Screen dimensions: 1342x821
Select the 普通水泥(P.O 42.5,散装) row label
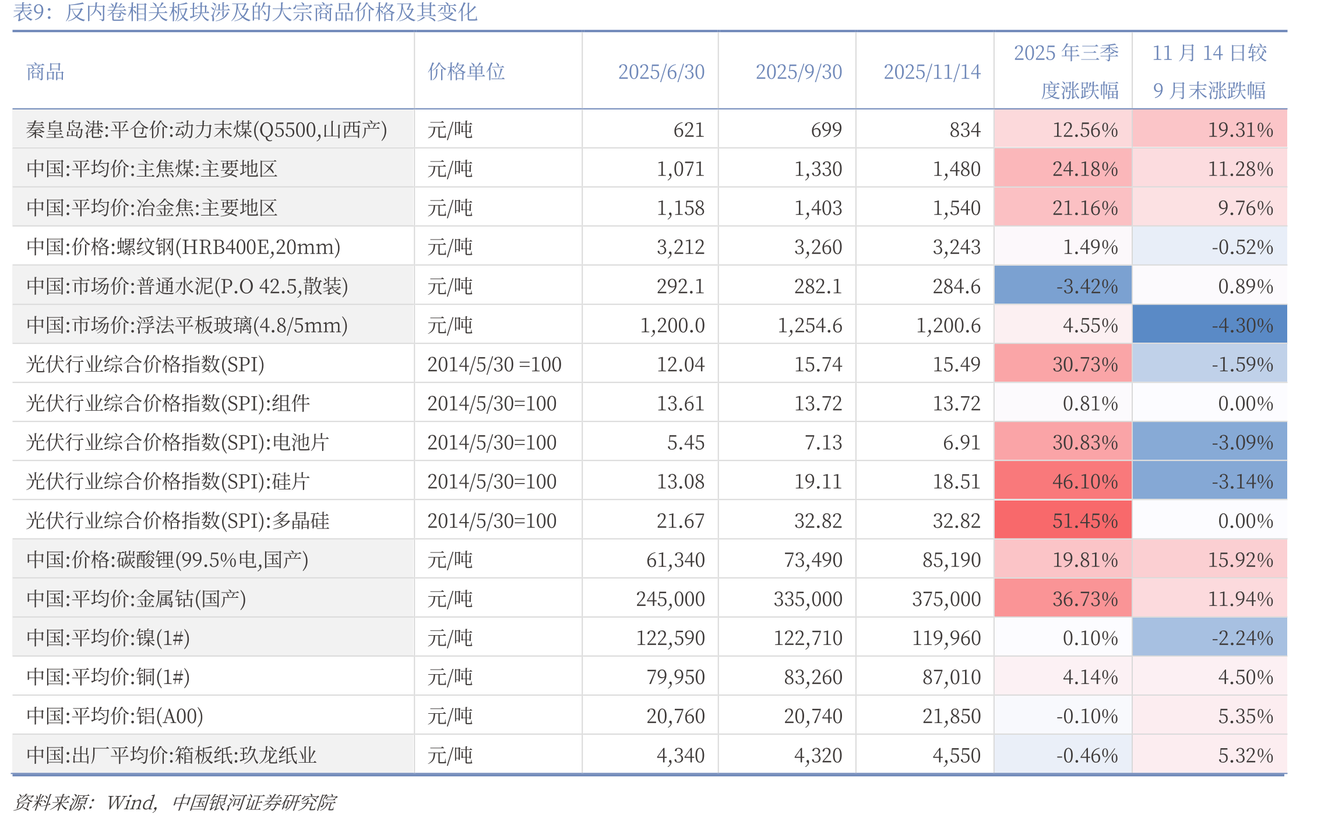point(187,286)
